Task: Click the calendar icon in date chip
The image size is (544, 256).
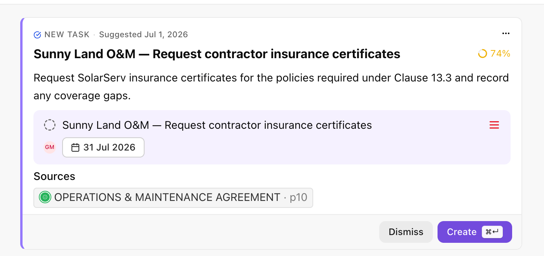Action: tap(75, 147)
